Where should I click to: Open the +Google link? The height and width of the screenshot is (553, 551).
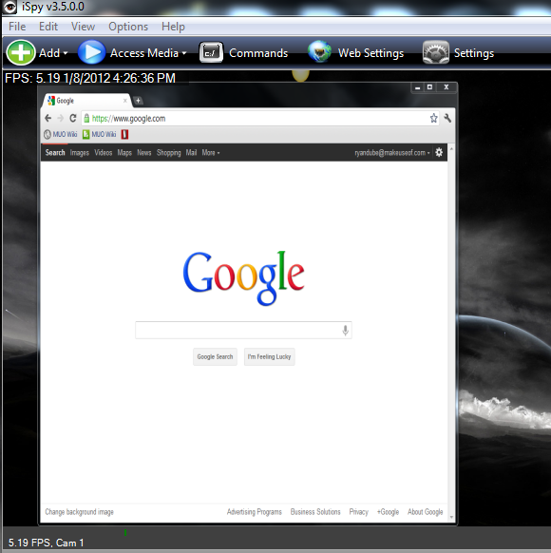(x=388, y=512)
